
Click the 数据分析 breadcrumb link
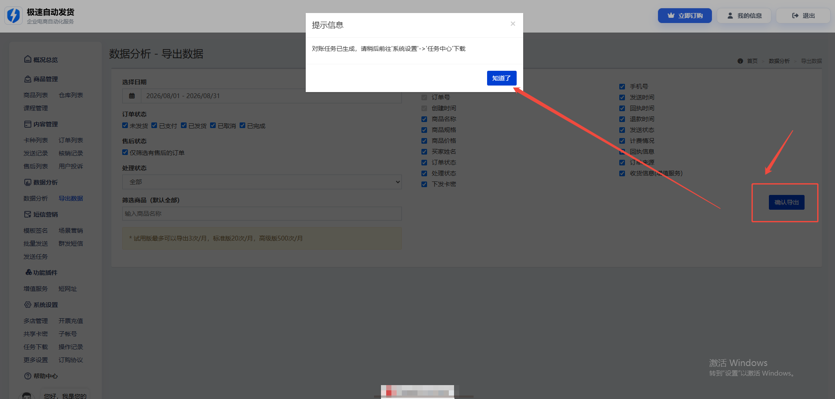(779, 61)
